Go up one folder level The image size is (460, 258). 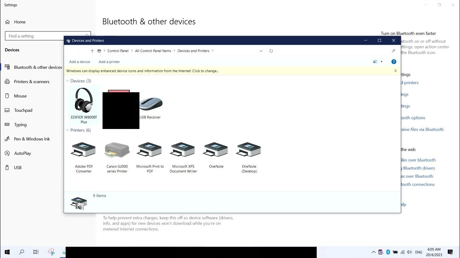click(x=92, y=51)
